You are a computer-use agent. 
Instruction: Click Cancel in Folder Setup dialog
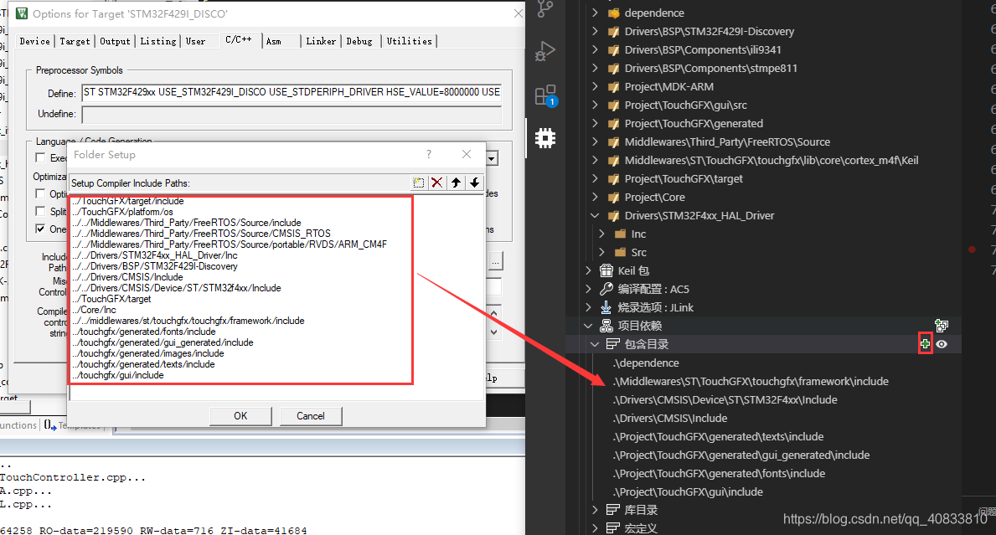(x=311, y=415)
